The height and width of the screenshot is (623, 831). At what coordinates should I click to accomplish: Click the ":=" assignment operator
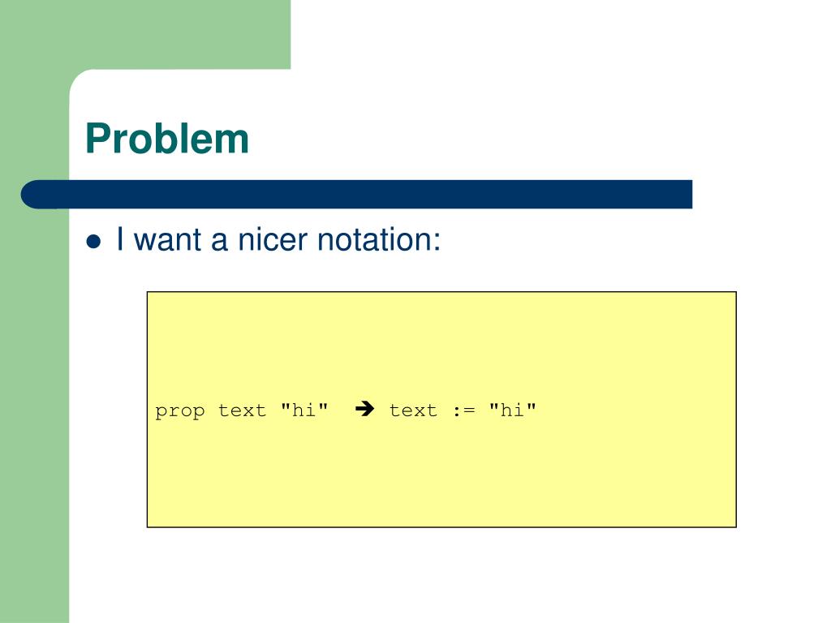click(x=464, y=411)
